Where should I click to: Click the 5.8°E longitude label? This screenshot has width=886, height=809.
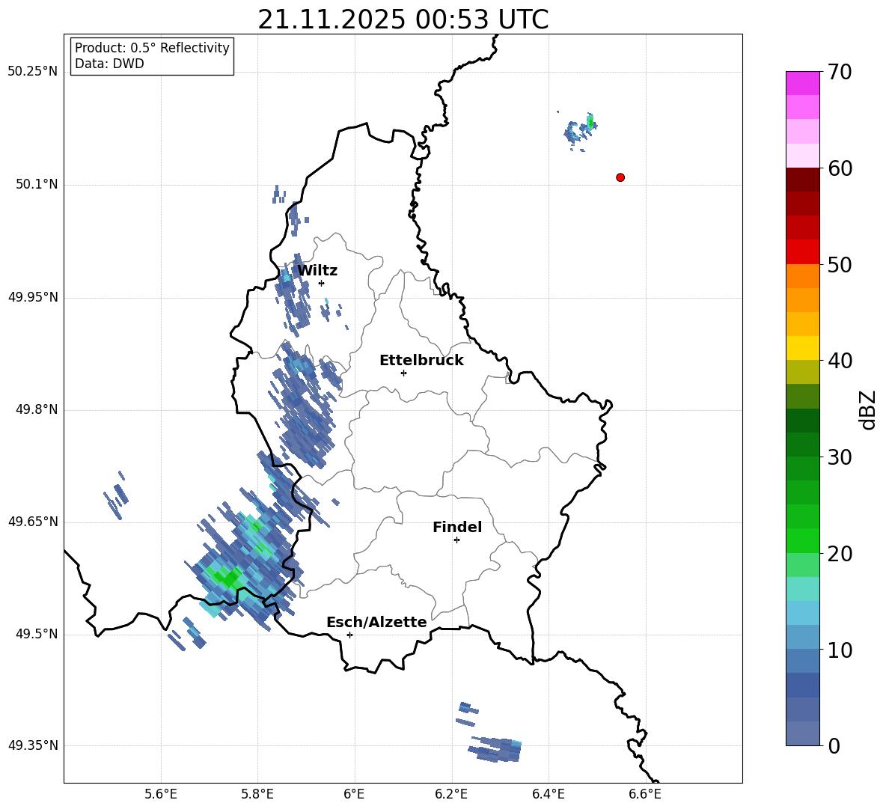pos(257,794)
